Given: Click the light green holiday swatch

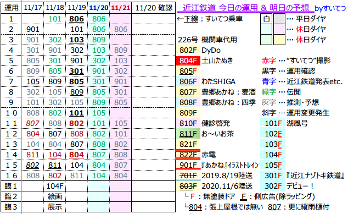Looking at the screenshot, I should click(x=266, y=40).
